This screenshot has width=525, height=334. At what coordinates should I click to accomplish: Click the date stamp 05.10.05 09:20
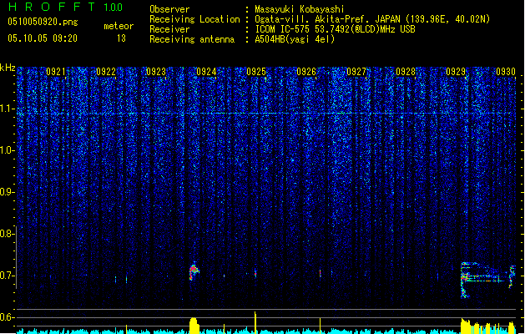[43, 38]
